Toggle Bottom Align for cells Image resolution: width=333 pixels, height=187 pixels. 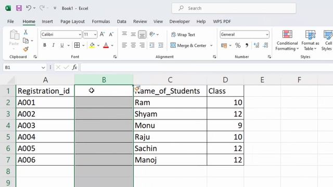(x=142, y=34)
